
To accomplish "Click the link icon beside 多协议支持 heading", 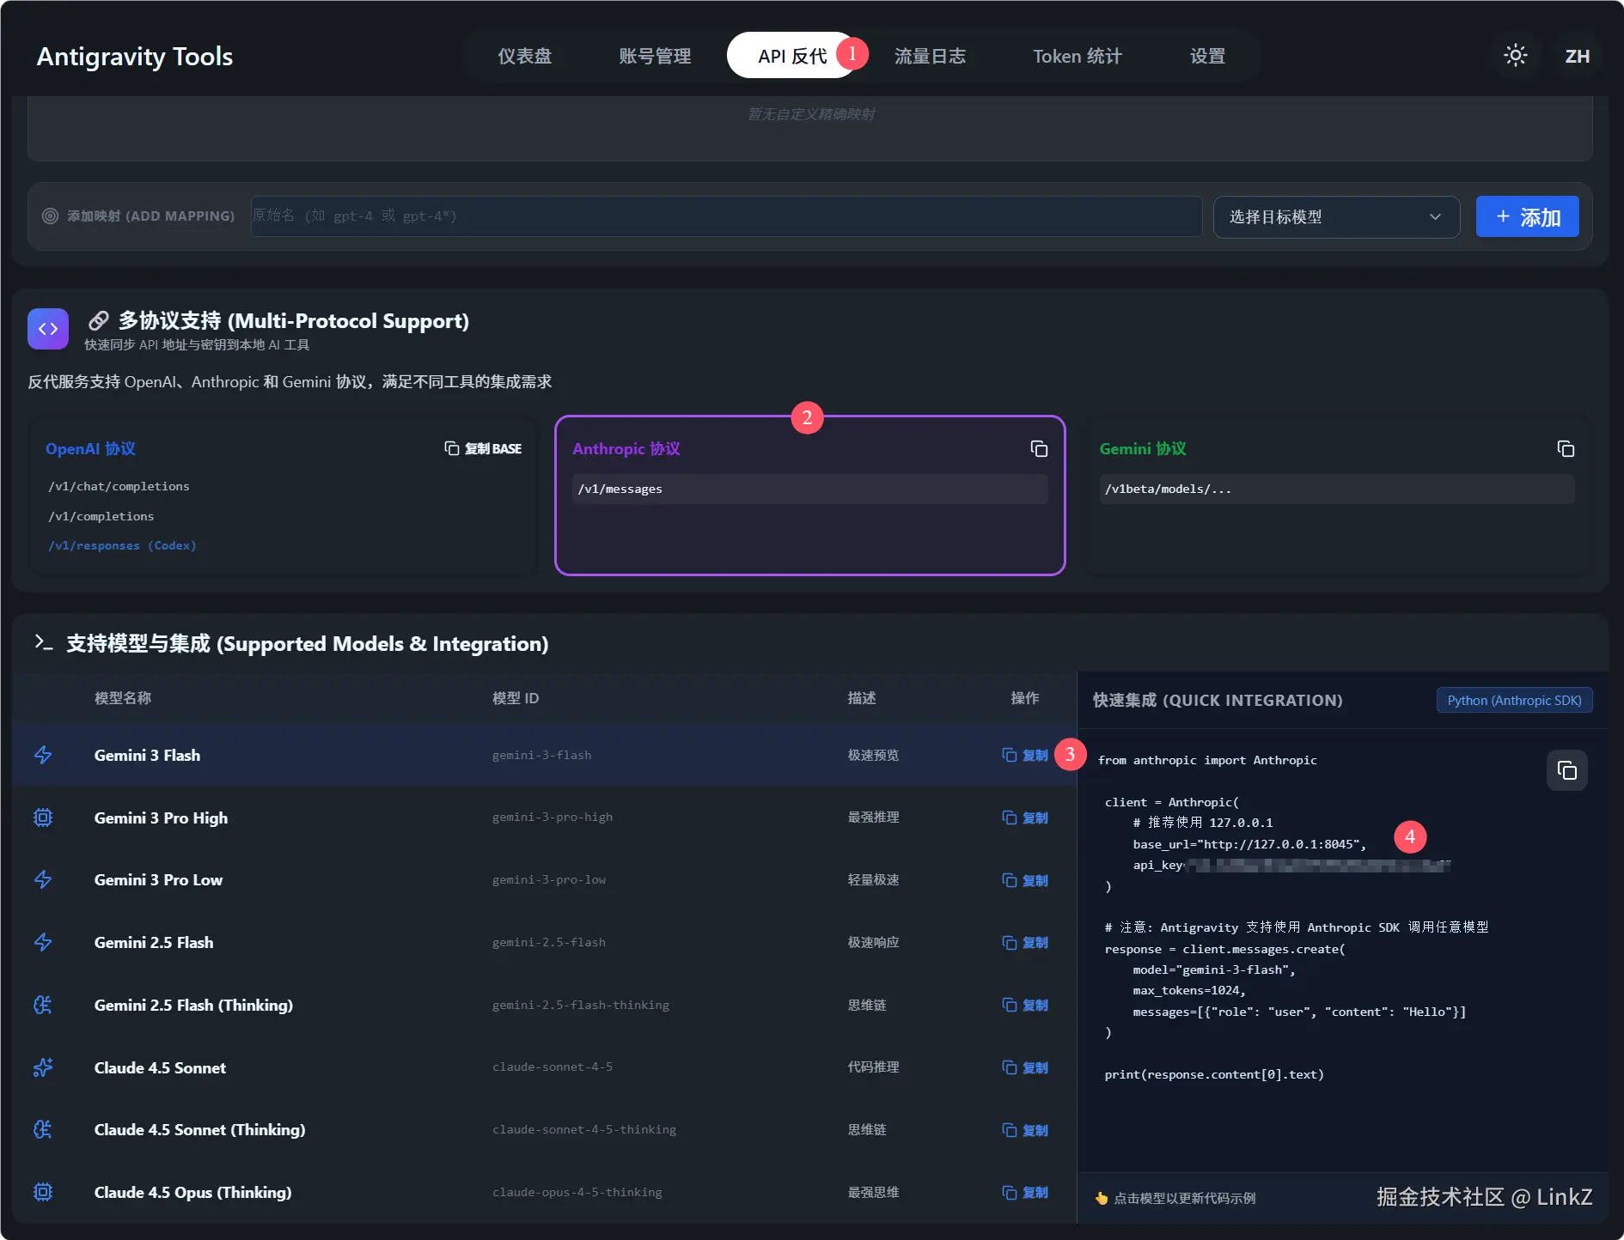I will tap(99, 320).
